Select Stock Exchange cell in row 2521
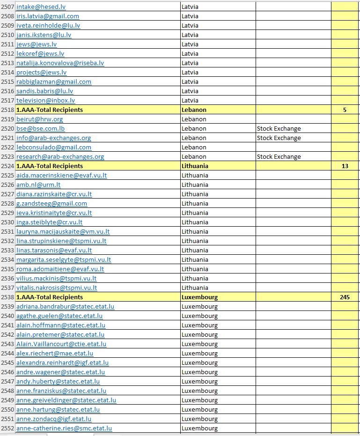This screenshot has width=360, height=436. (x=293, y=138)
